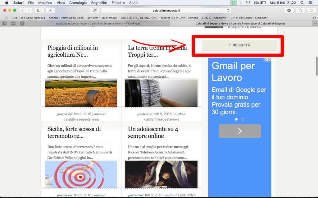Click the date and time in menu bar
This screenshot has height=198, width=318.
tap(283, 2)
